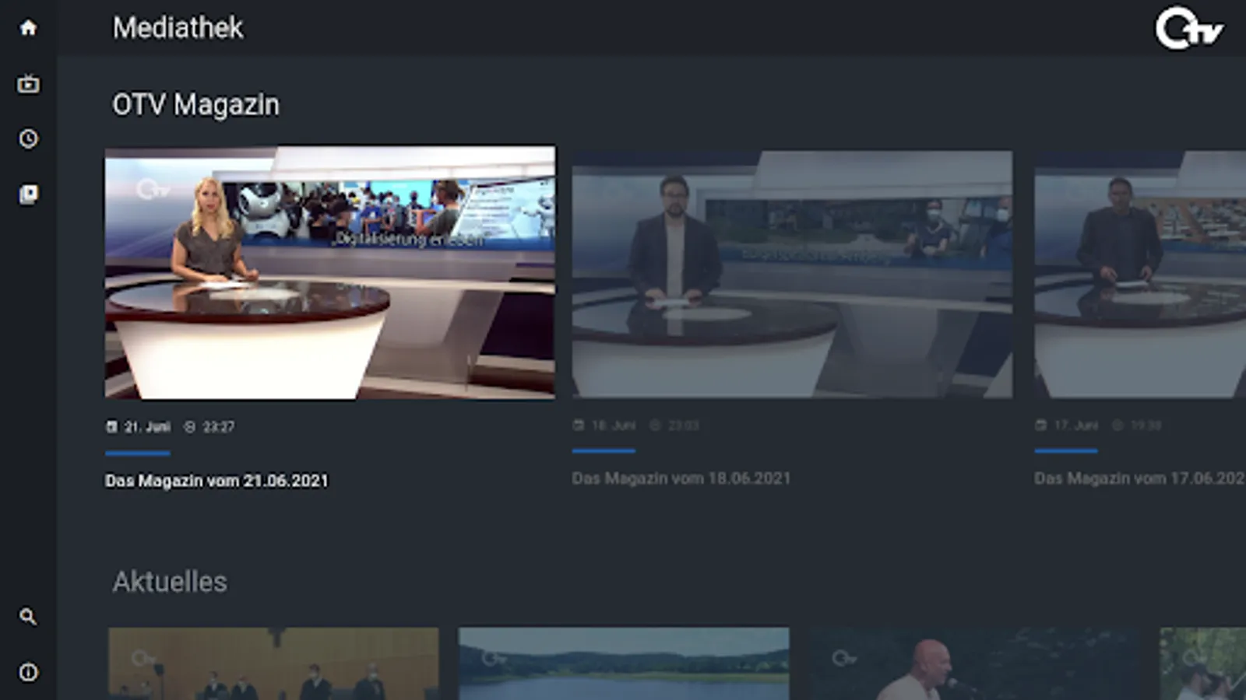Open the singer with microphone thumbnail

974,663
